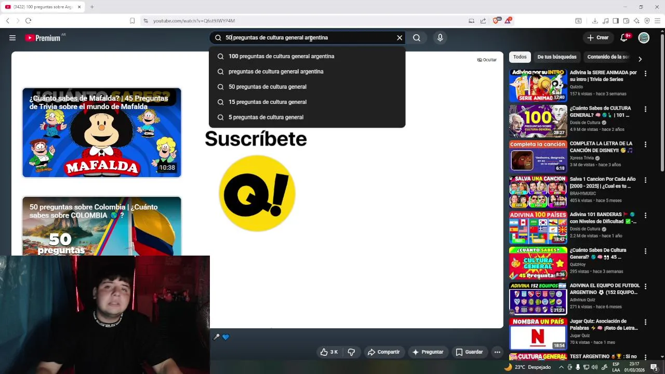This screenshot has width=665, height=374.
Task: Click the Brave Shields lion icon
Action: pyautogui.click(x=496, y=21)
